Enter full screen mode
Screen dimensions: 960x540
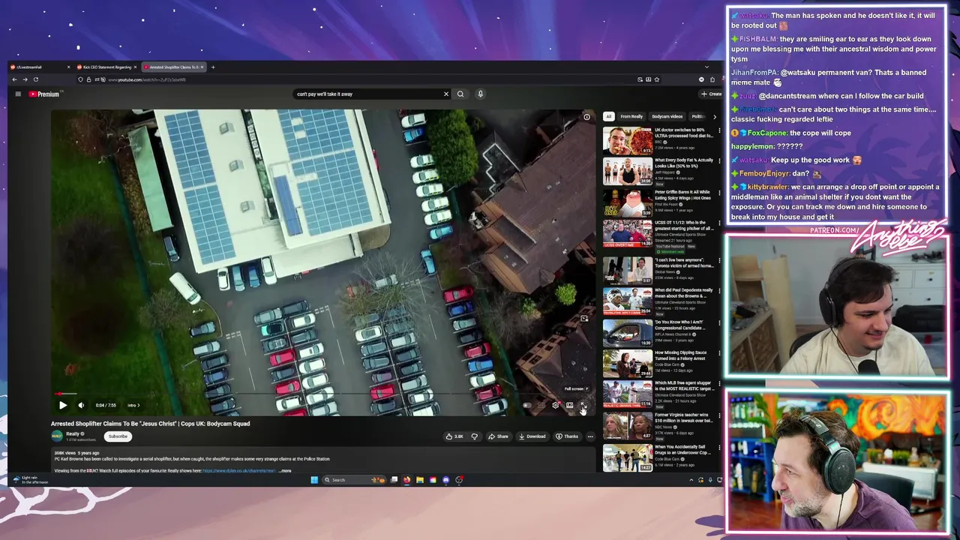[x=583, y=405]
